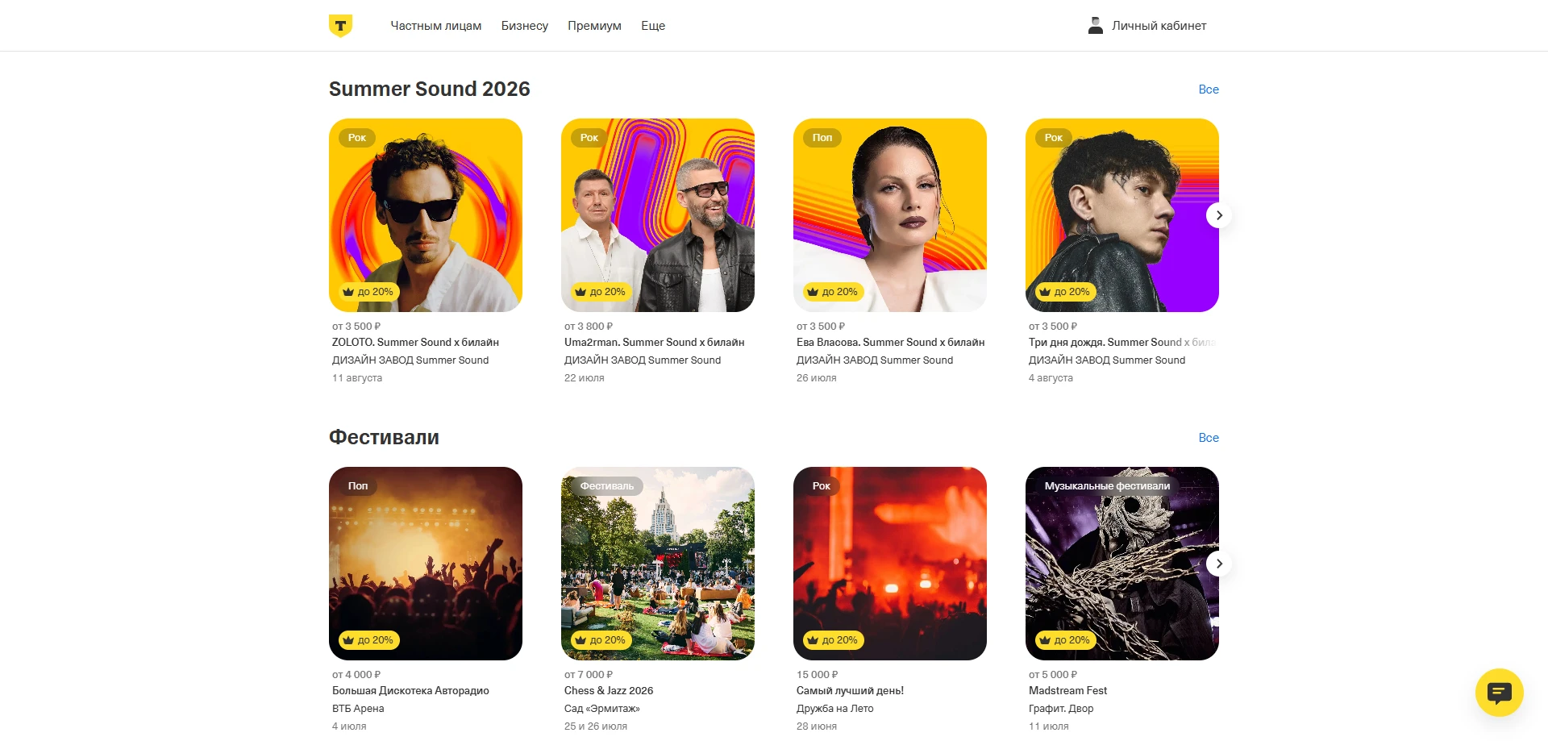Advance Summer Sound carousel with right arrow
The image size is (1548, 741).
pyautogui.click(x=1219, y=215)
